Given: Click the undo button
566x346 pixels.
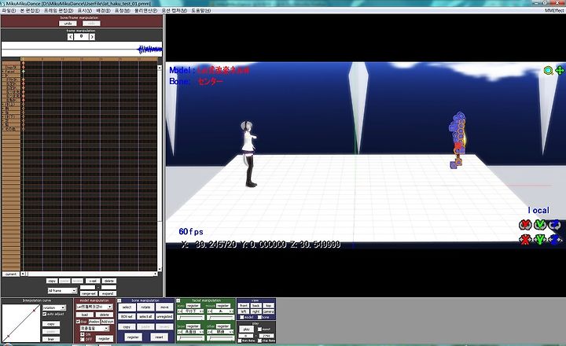Looking at the screenshot, I should pyautogui.click(x=68, y=24).
